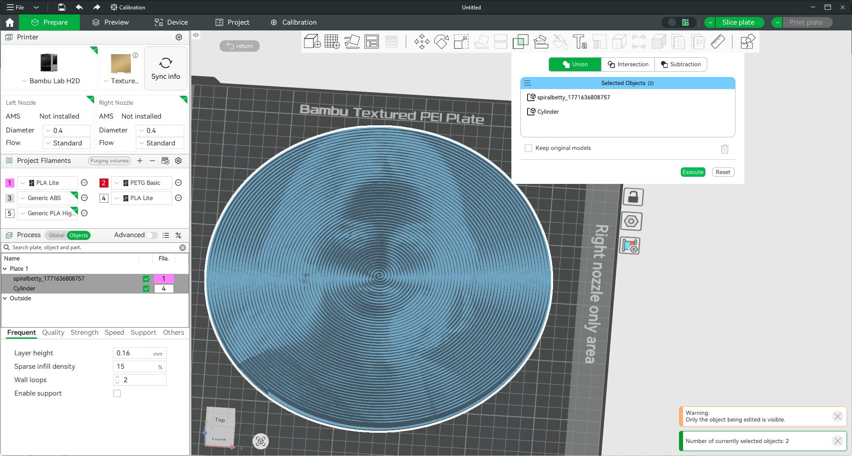This screenshot has height=456, width=852.
Task: Click the pink filament 1 color swatch
Action: click(x=9, y=183)
